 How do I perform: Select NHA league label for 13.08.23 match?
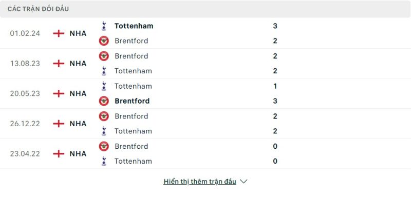[x=78, y=64]
